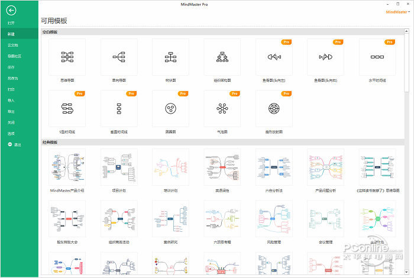Select the 单向导图 right map blank template
The width and height of the screenshot is (414, 278).
point(119,57)
